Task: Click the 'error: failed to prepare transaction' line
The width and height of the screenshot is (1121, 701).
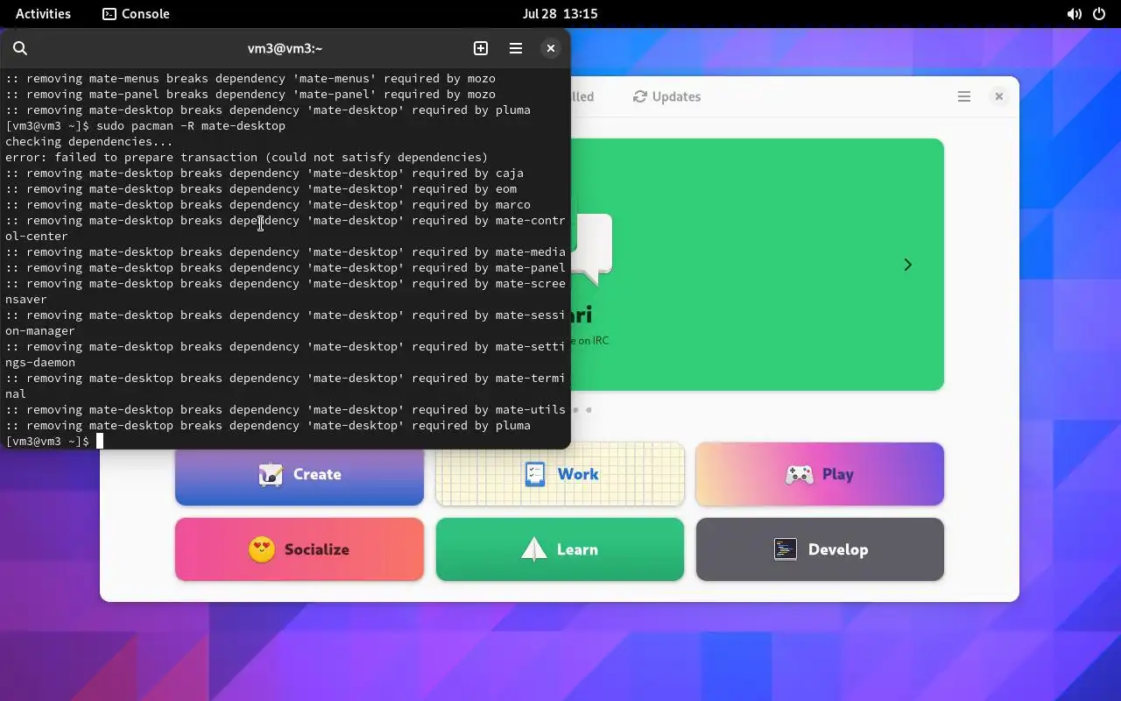Action: coord(247,157)
